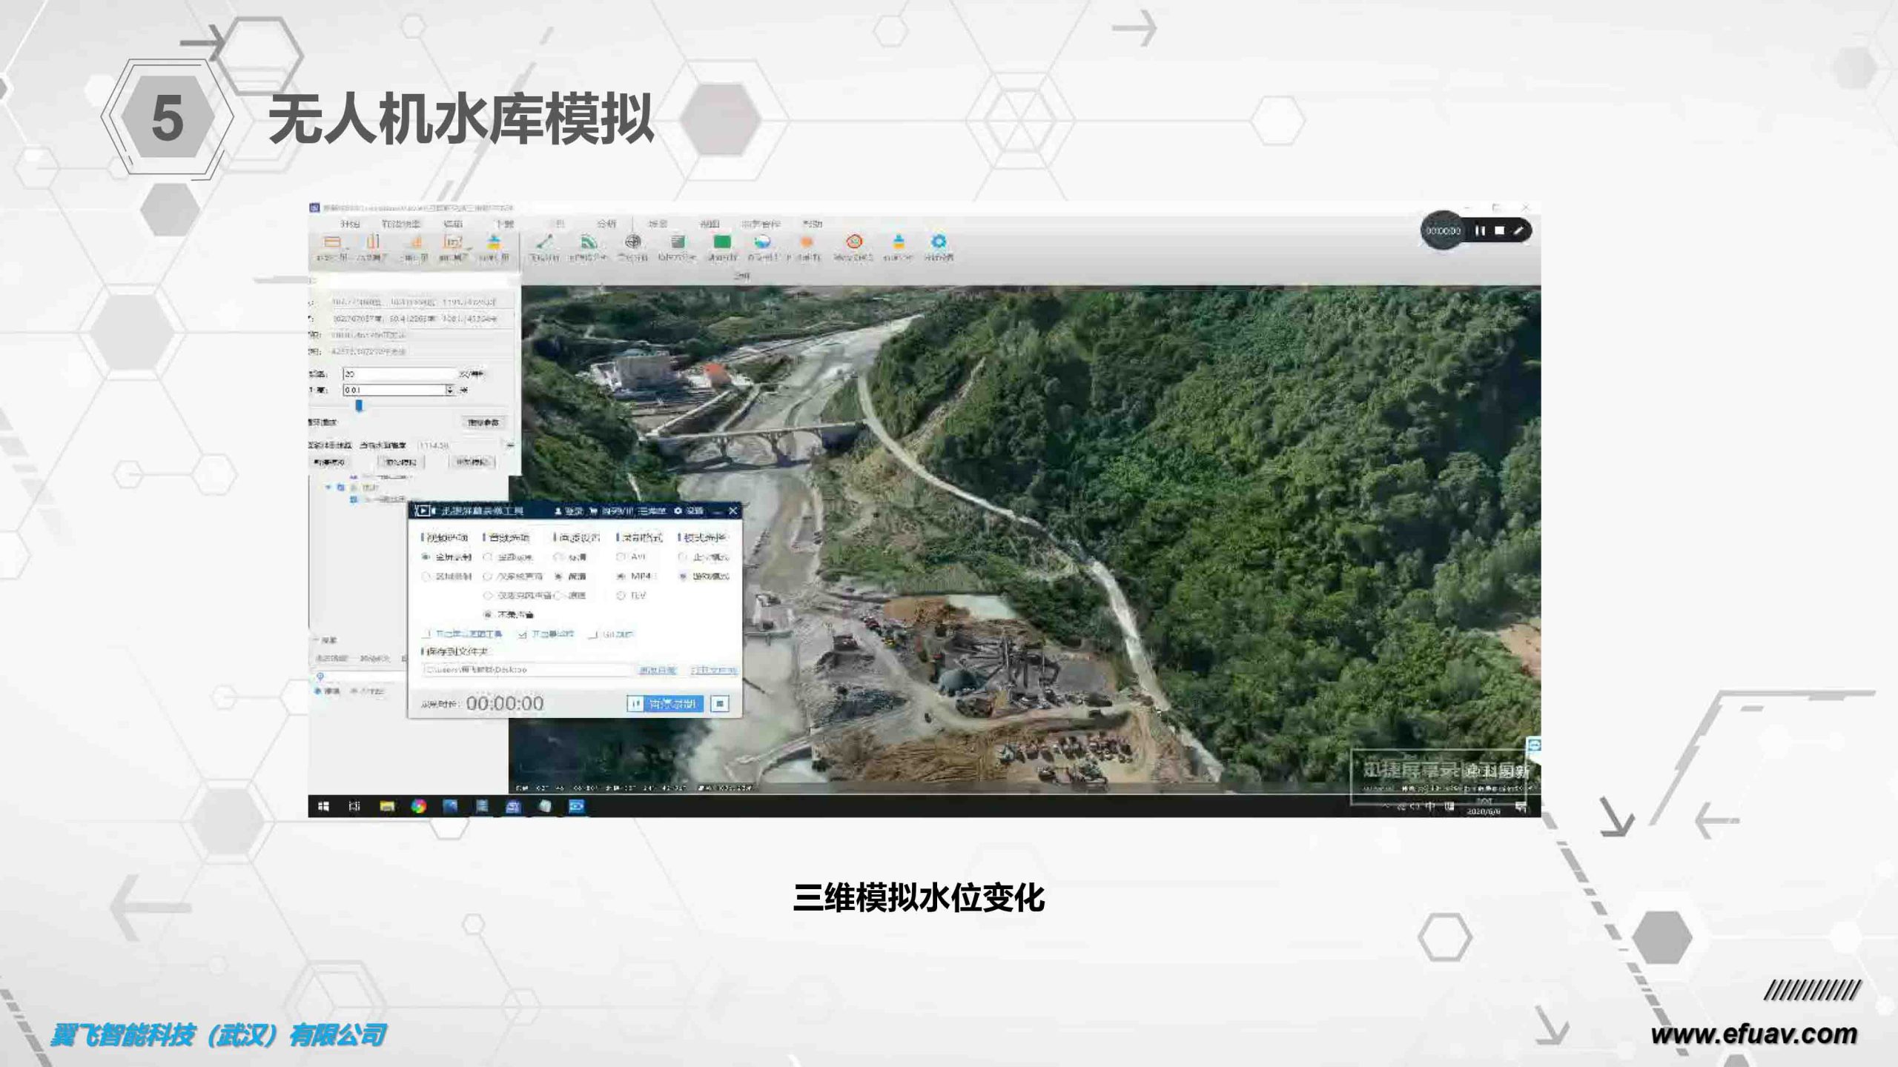Click the current water level value 1114.38
The width and height of the screenshot is (1898, 1067).
434,445
